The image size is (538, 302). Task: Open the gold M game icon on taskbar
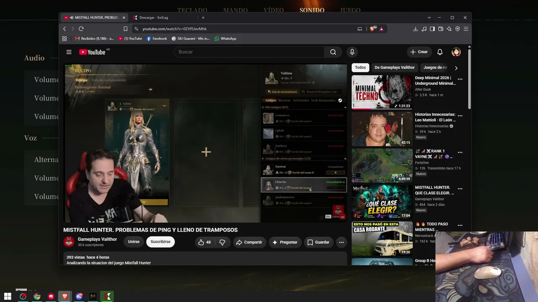93,297
